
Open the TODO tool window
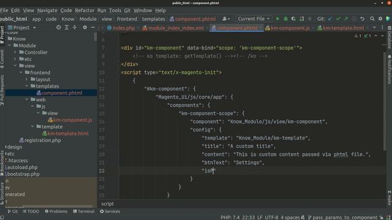click(x=31, y=211)
